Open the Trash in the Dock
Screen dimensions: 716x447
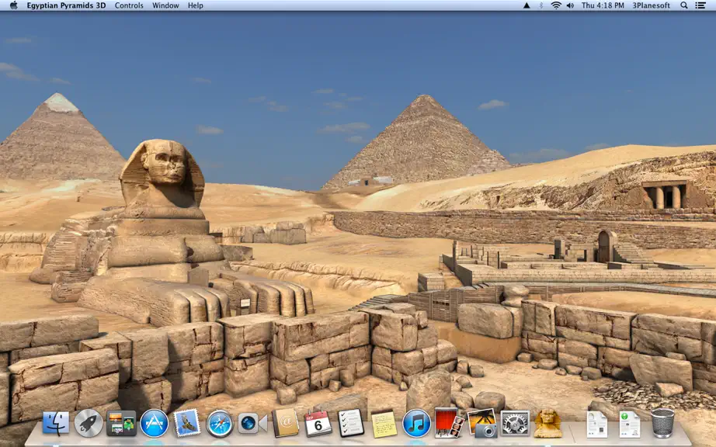click(x=662, y=423)
